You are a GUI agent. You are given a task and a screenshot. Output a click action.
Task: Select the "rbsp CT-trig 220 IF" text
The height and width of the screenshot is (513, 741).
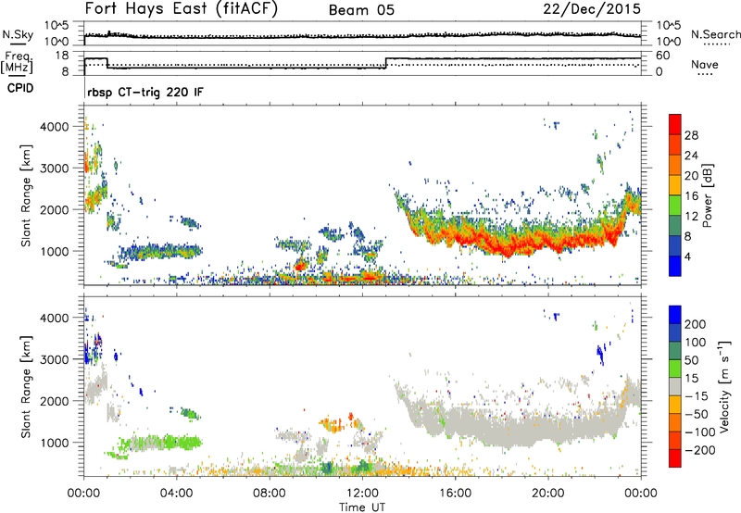[x=145, y=92]
